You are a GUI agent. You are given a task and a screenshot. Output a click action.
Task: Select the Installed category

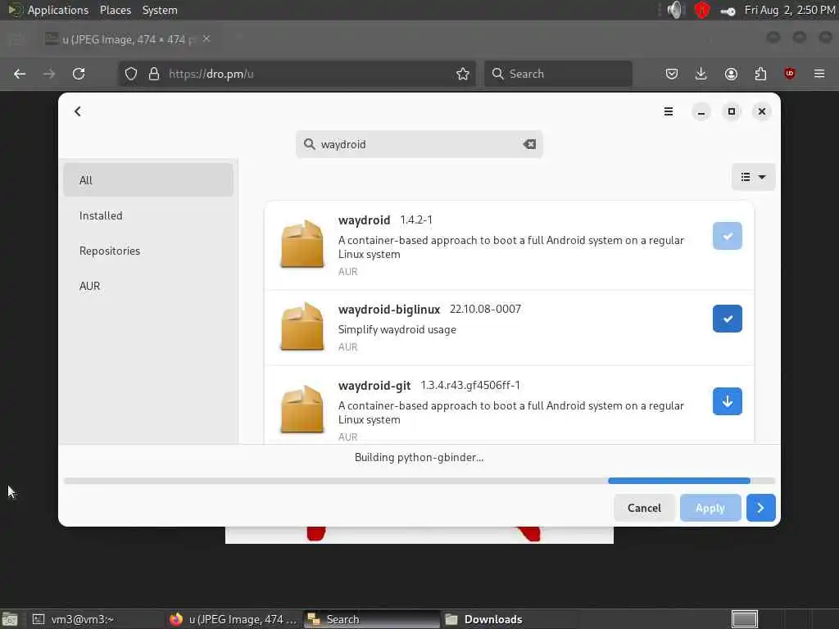tap(148, 215)
